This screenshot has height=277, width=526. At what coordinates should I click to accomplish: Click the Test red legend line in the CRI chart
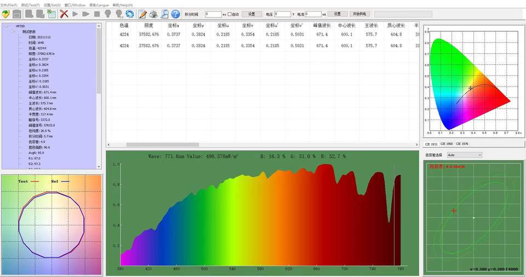coord(35,182)
